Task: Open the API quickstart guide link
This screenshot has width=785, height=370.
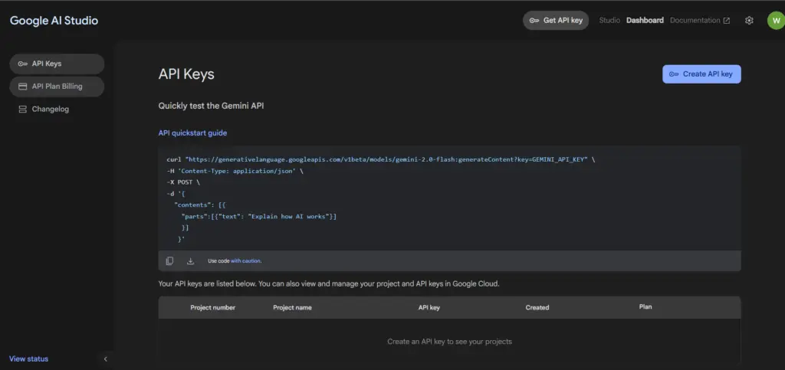Action: coord(192,133)
